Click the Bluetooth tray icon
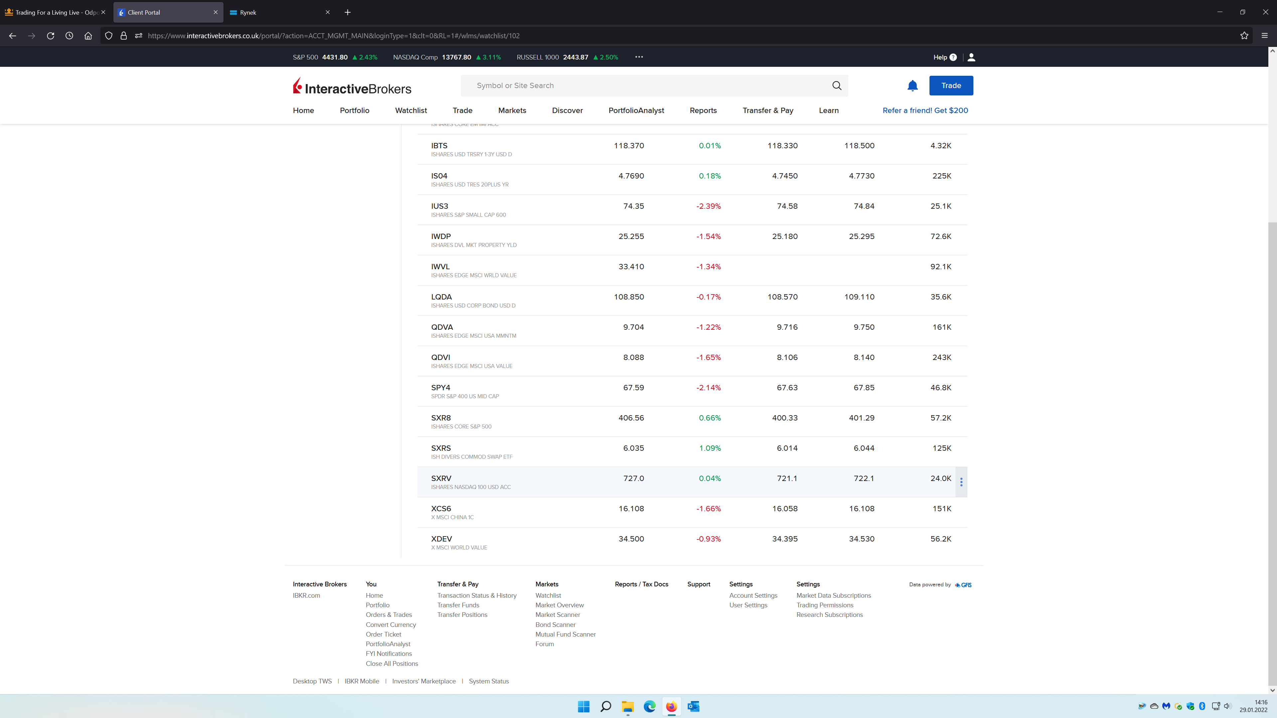Viewport: 1277px width, 718px height. click(x=1202, y=706)
